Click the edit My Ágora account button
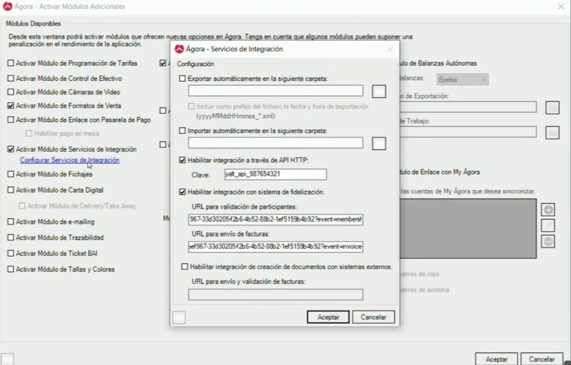 [x=548, y=226]
